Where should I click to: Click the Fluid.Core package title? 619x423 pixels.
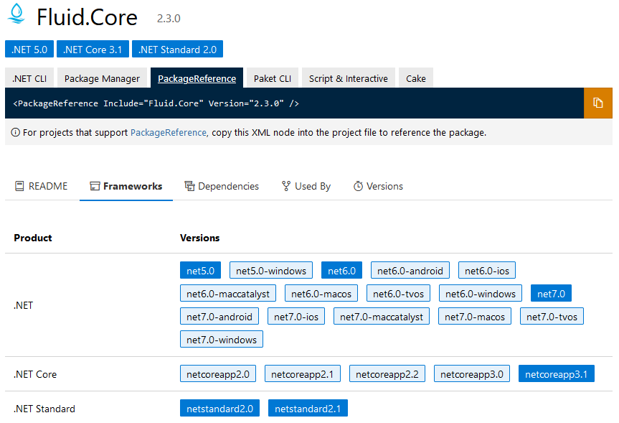tap(87, 17)
